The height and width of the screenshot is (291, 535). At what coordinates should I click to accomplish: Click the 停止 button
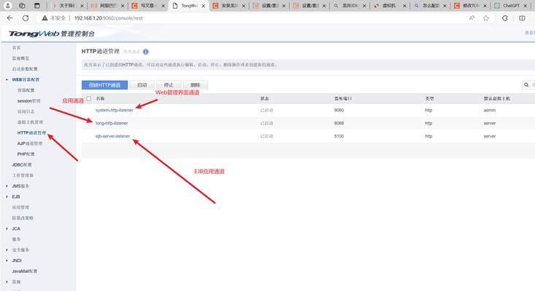tap(169, 85)
